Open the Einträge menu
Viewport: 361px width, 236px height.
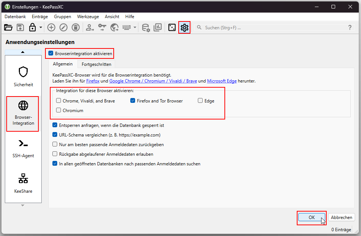tap(40, 17)
